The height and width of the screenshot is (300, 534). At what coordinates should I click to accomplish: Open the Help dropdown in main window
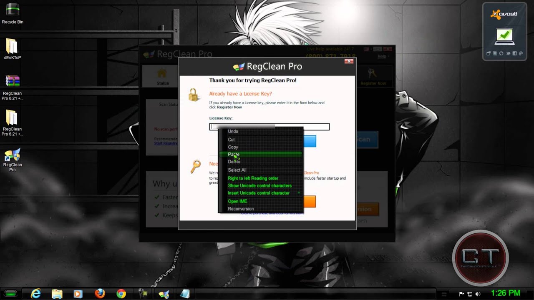click(x=383, y=56)
